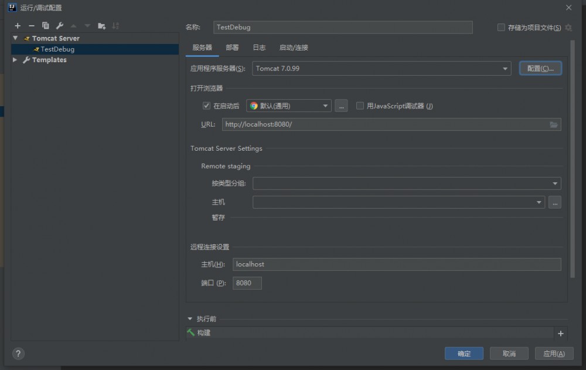The width and height of the screenshot is (586, 370).
Task: Close the 运行/调试配置 dialog
Action: pyautogui.click(x=569, y=8)
